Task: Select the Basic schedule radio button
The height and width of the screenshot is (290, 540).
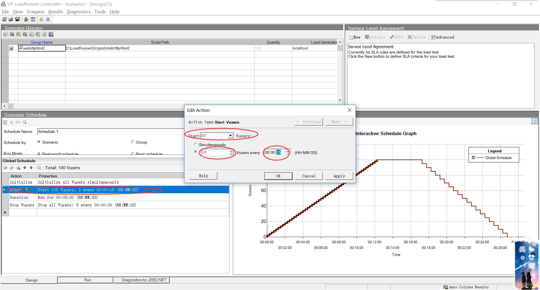Action: [x=132, y=153]
